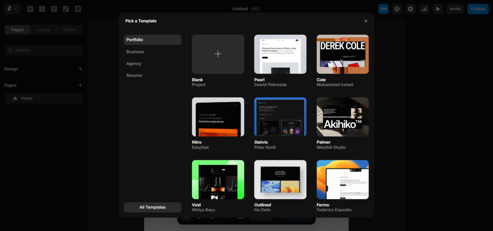Viewport: 493px width, 231px height.
Task: Click the Search input field in left panel
Action: [x=43, y=50]
